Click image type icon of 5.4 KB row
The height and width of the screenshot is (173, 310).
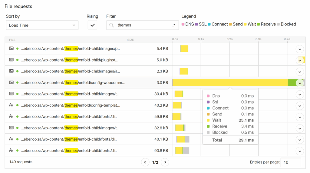11,48
